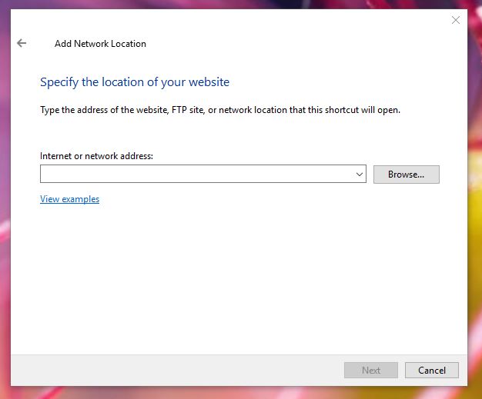Click the Add Network Location title text
Screen dimensions: 482x399
point(100,44)
